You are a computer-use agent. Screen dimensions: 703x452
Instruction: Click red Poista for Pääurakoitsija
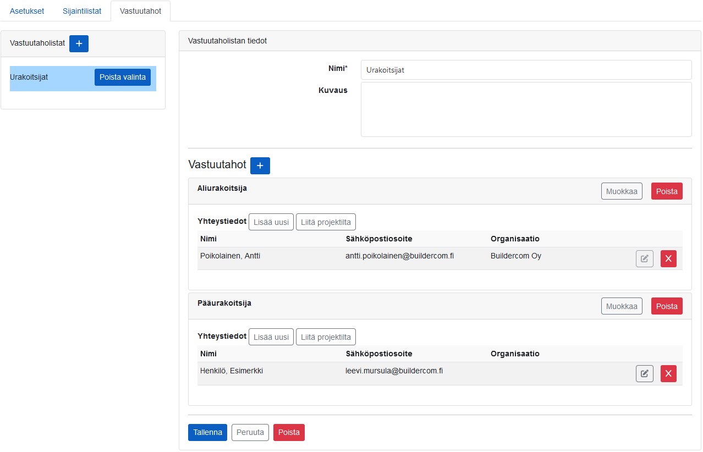(667, 306)
